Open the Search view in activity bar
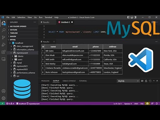The image size is (160, 120). [4, 30]
